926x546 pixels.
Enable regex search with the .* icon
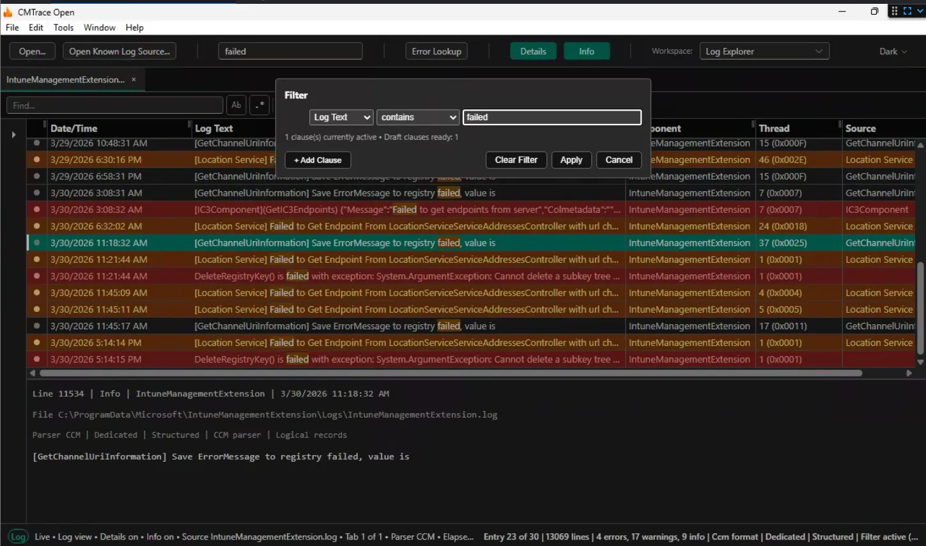tap(259, 105)
